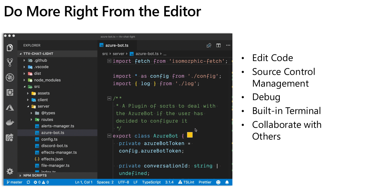Click the Open Changes icon in editor toolbar

pyautogui.click(x=209, y=45)
